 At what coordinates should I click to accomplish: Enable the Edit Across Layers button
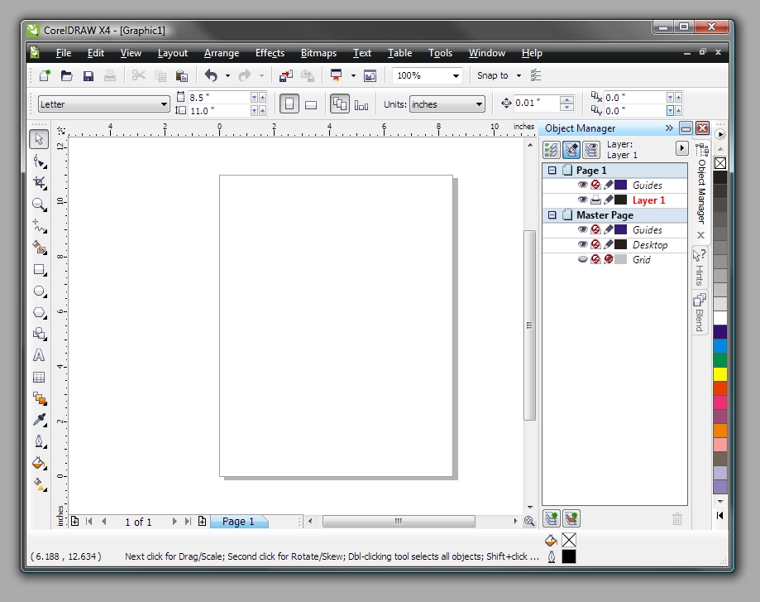pos(571,149)
